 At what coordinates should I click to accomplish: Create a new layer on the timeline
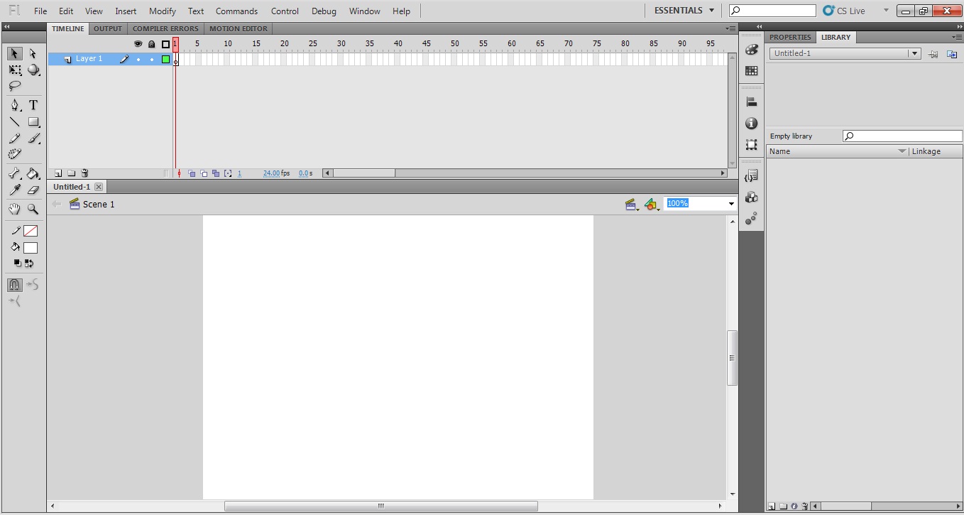pyautogui.click(x=57, y=173)
